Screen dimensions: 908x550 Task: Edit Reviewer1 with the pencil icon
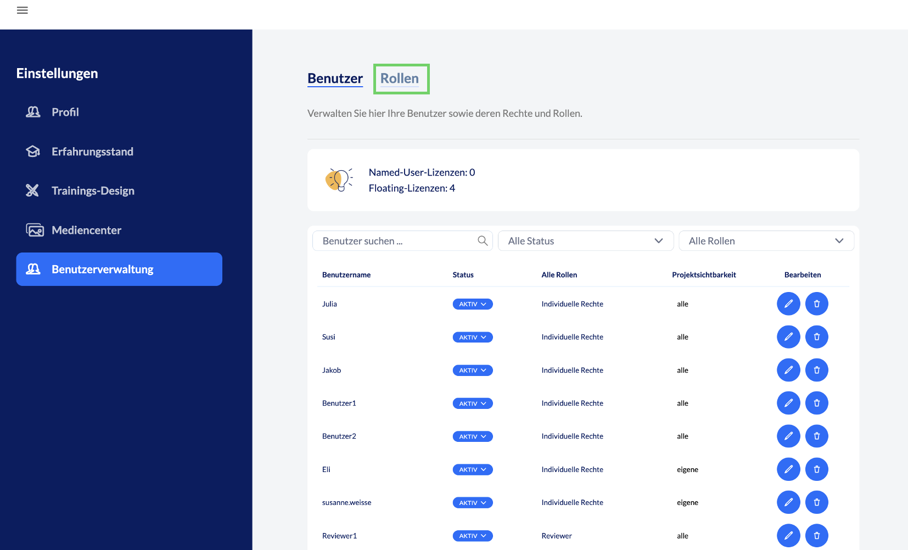(788, 536)
